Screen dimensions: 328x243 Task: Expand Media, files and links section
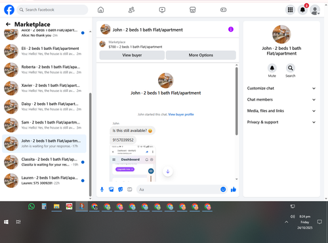pyautogui.click(x=281, y=111)
